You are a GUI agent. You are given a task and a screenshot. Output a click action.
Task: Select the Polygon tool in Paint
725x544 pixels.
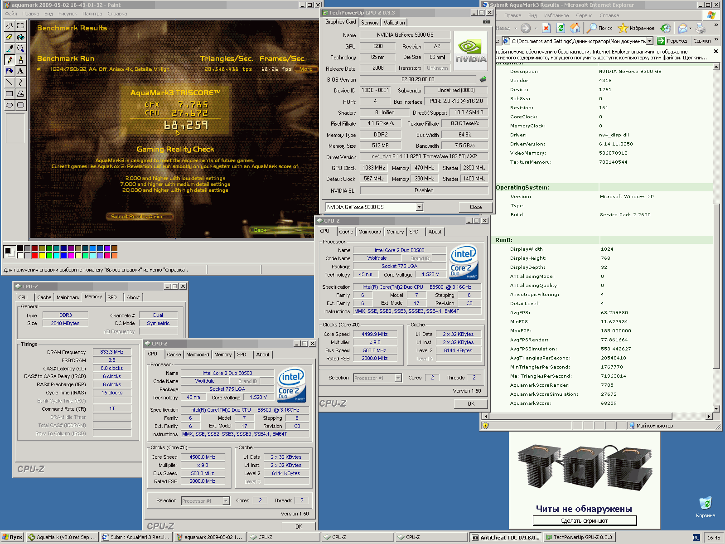tap(20, 94)
